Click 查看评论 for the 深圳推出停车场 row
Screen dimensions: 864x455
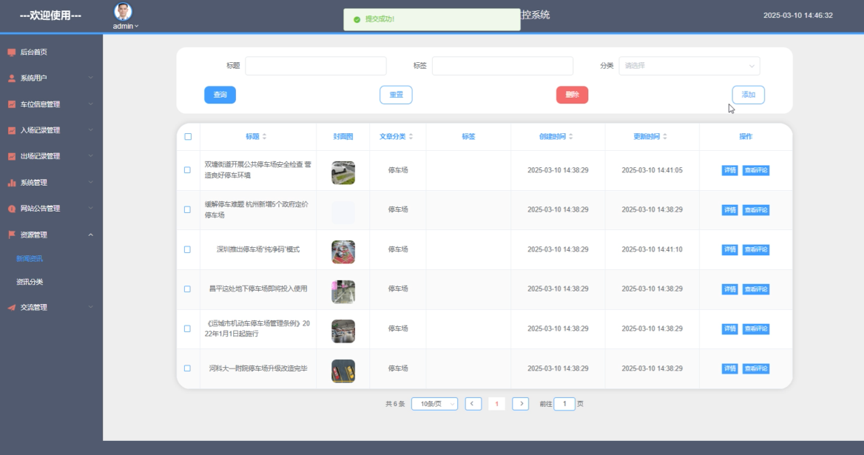[756, 249]
